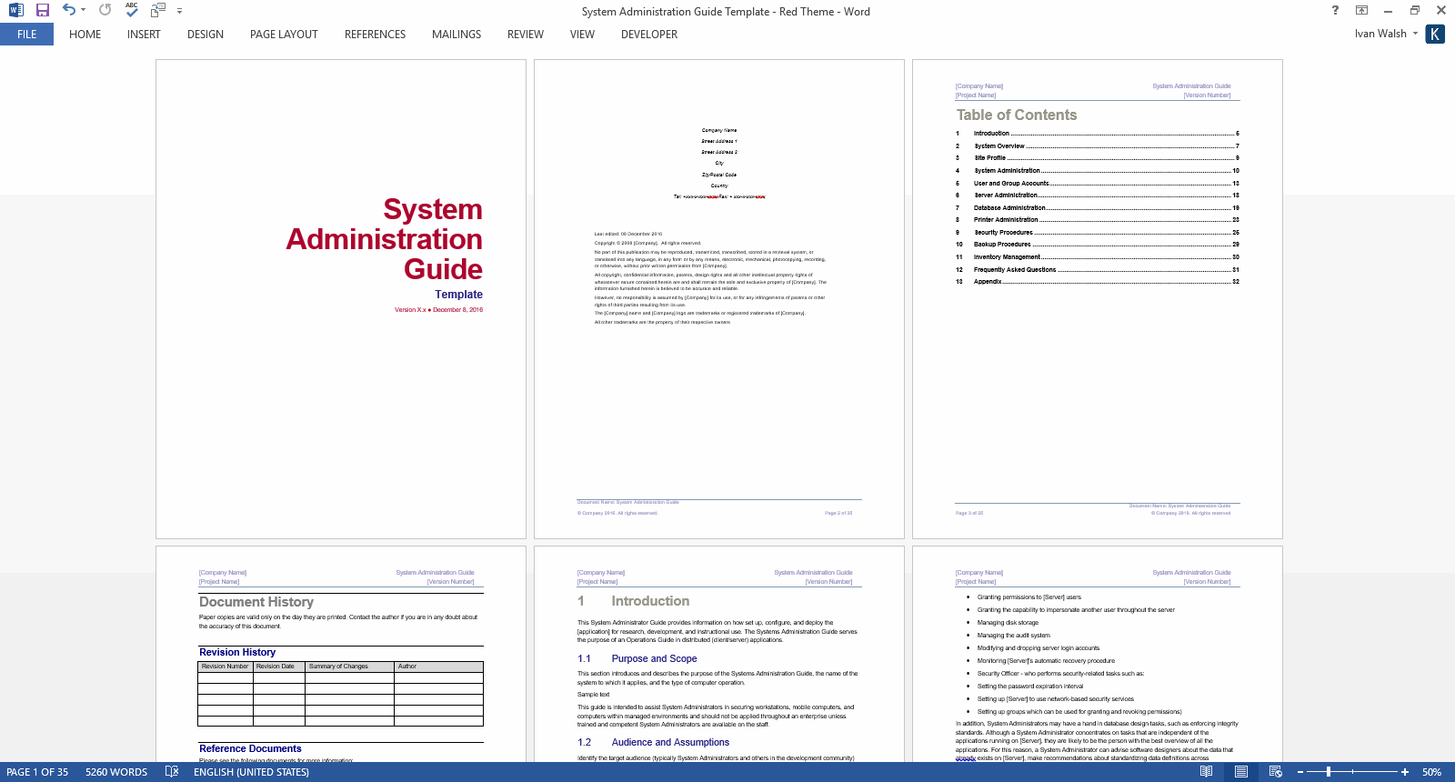This screenshot has width=1455, height=782.
Task: Click the Revision Number table header cell
Action: [226, 667]
